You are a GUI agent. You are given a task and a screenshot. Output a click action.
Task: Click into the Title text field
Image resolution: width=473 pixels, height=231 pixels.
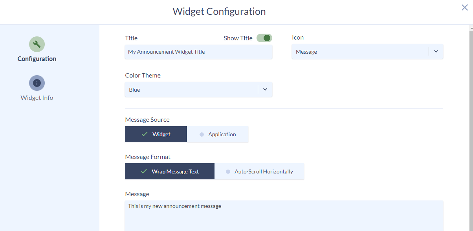[x=198, y=52]
